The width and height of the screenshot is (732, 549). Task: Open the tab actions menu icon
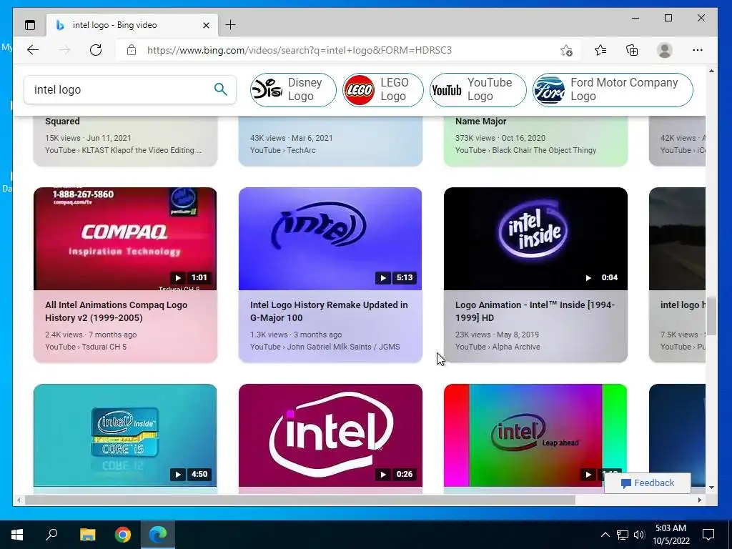point(30,25)
